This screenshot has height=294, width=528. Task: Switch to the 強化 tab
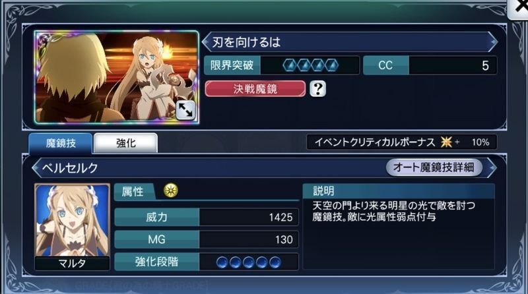click(x=125, y=143)
